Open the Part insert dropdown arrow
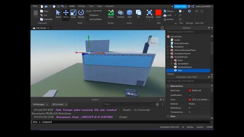 (x=130, y=20)
